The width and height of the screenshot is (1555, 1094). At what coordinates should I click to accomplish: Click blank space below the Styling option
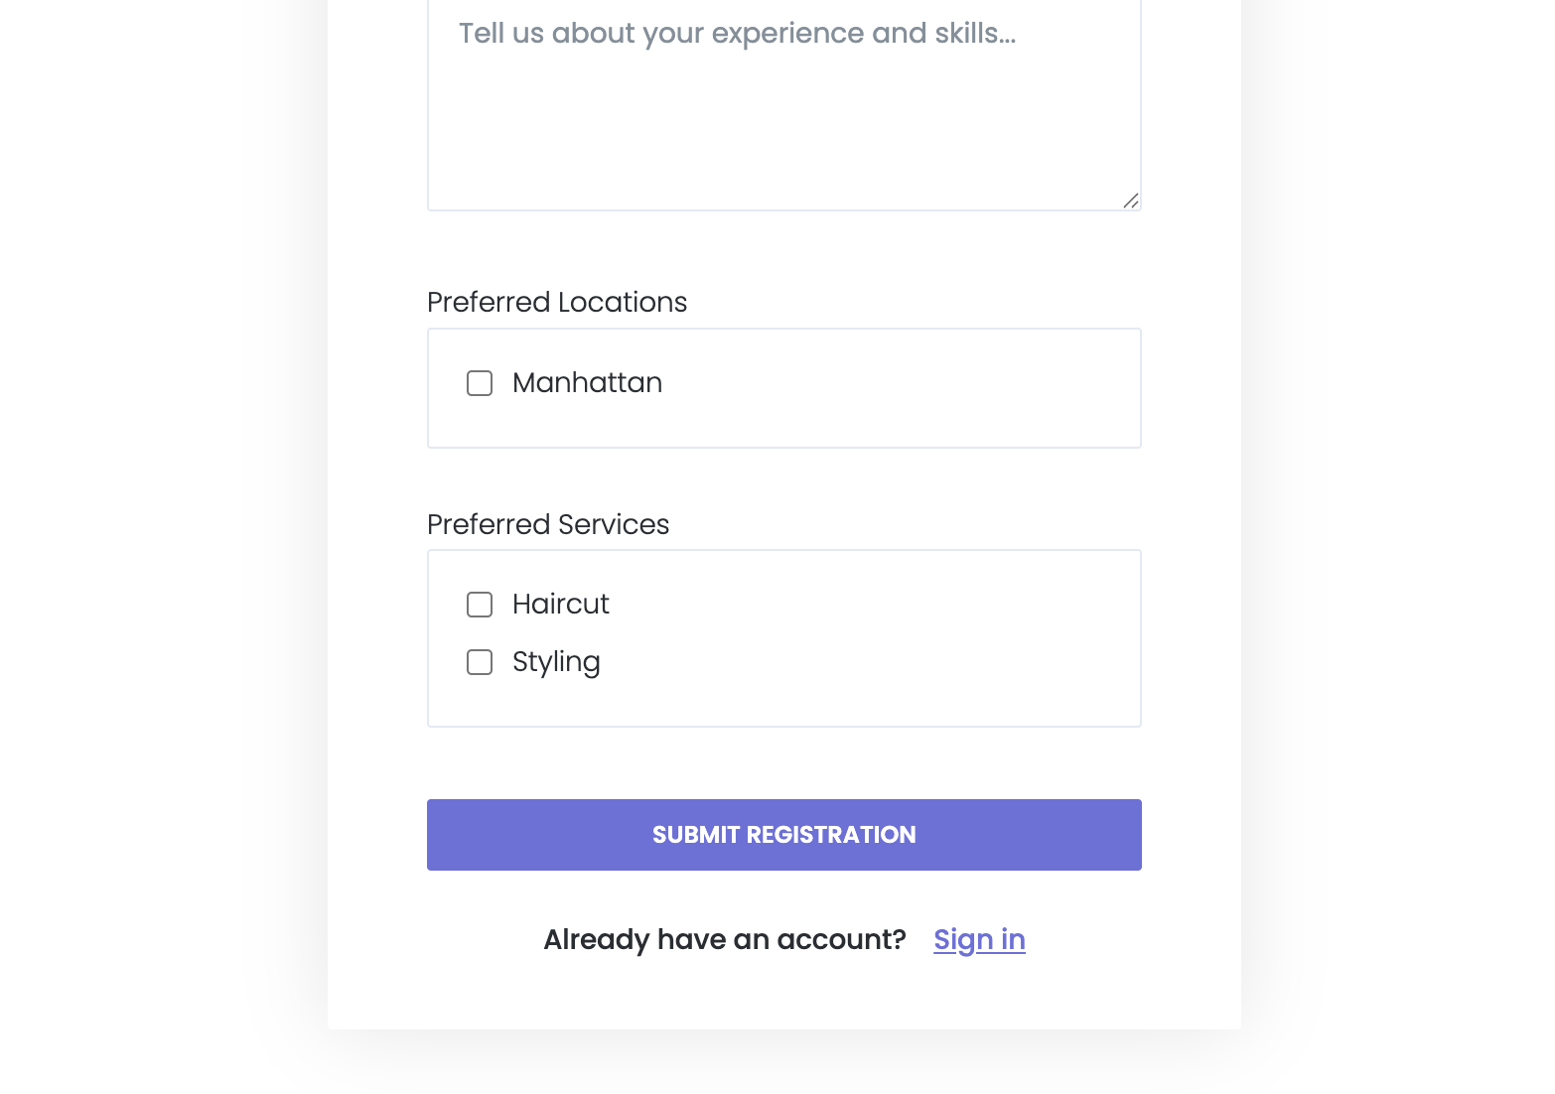pyautogui.click(x=783, y=705)
